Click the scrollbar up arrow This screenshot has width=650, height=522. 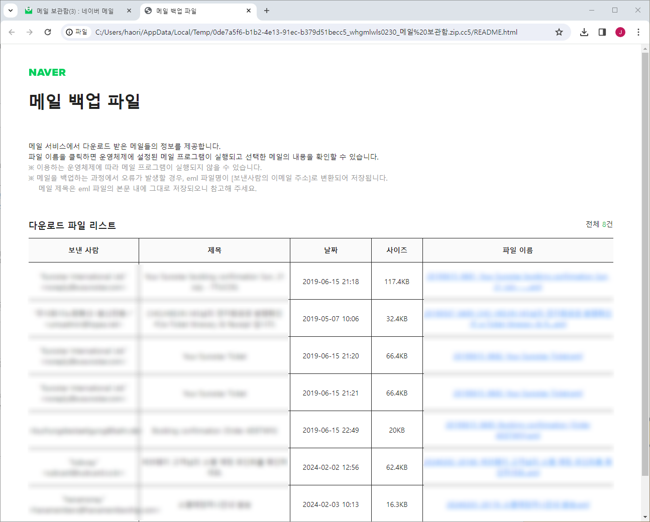click(x=644, y=49)
